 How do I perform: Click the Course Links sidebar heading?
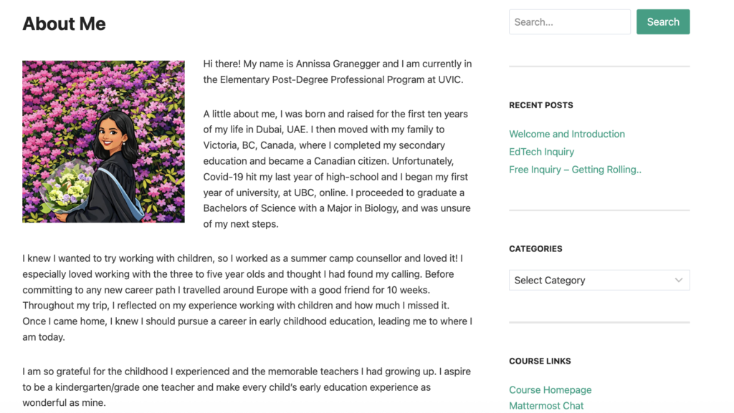coord(540,361)
